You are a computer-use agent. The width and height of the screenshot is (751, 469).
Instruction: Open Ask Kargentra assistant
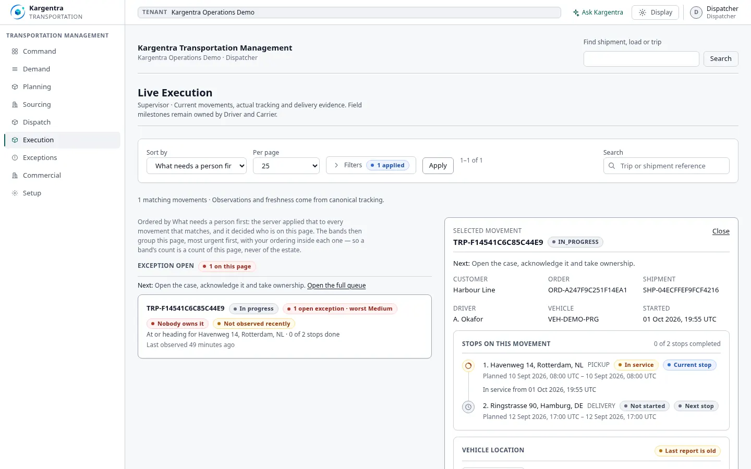(598, 13)
